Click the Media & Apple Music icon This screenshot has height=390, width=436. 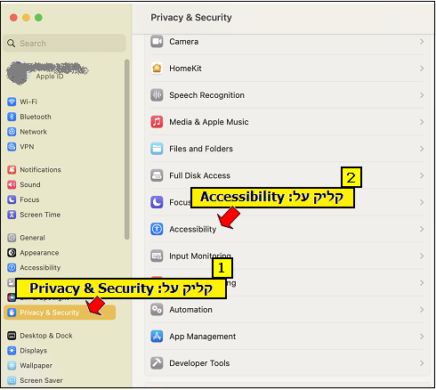pos(157,122)
